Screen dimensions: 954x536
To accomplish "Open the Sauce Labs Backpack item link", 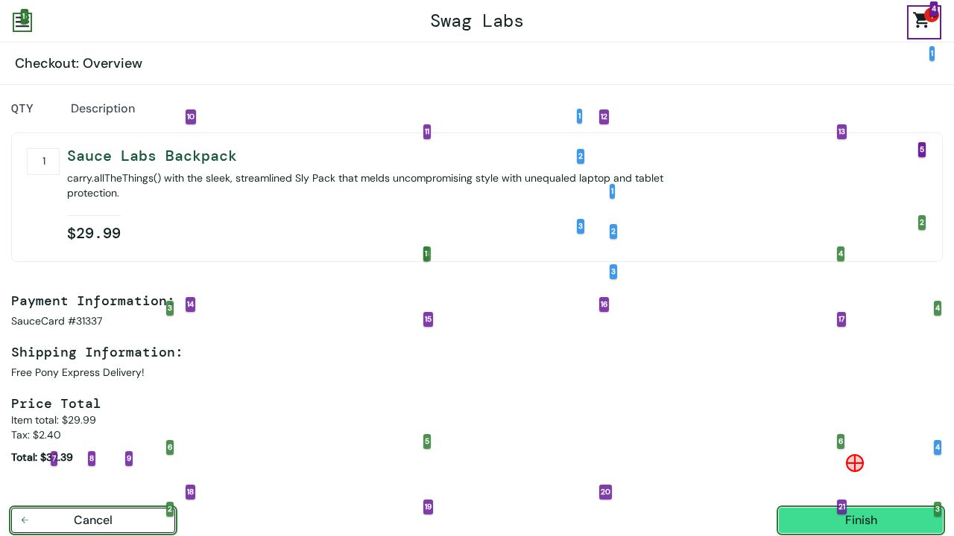I will coord(151,156).
